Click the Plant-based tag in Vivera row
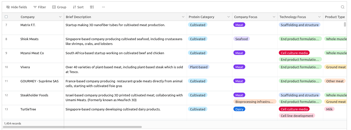 pos(199,67)
